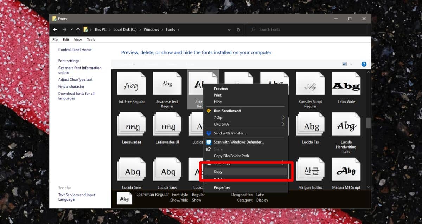Go up one folder level
This screenshot has width=422, height=224.
coord(78,29)
